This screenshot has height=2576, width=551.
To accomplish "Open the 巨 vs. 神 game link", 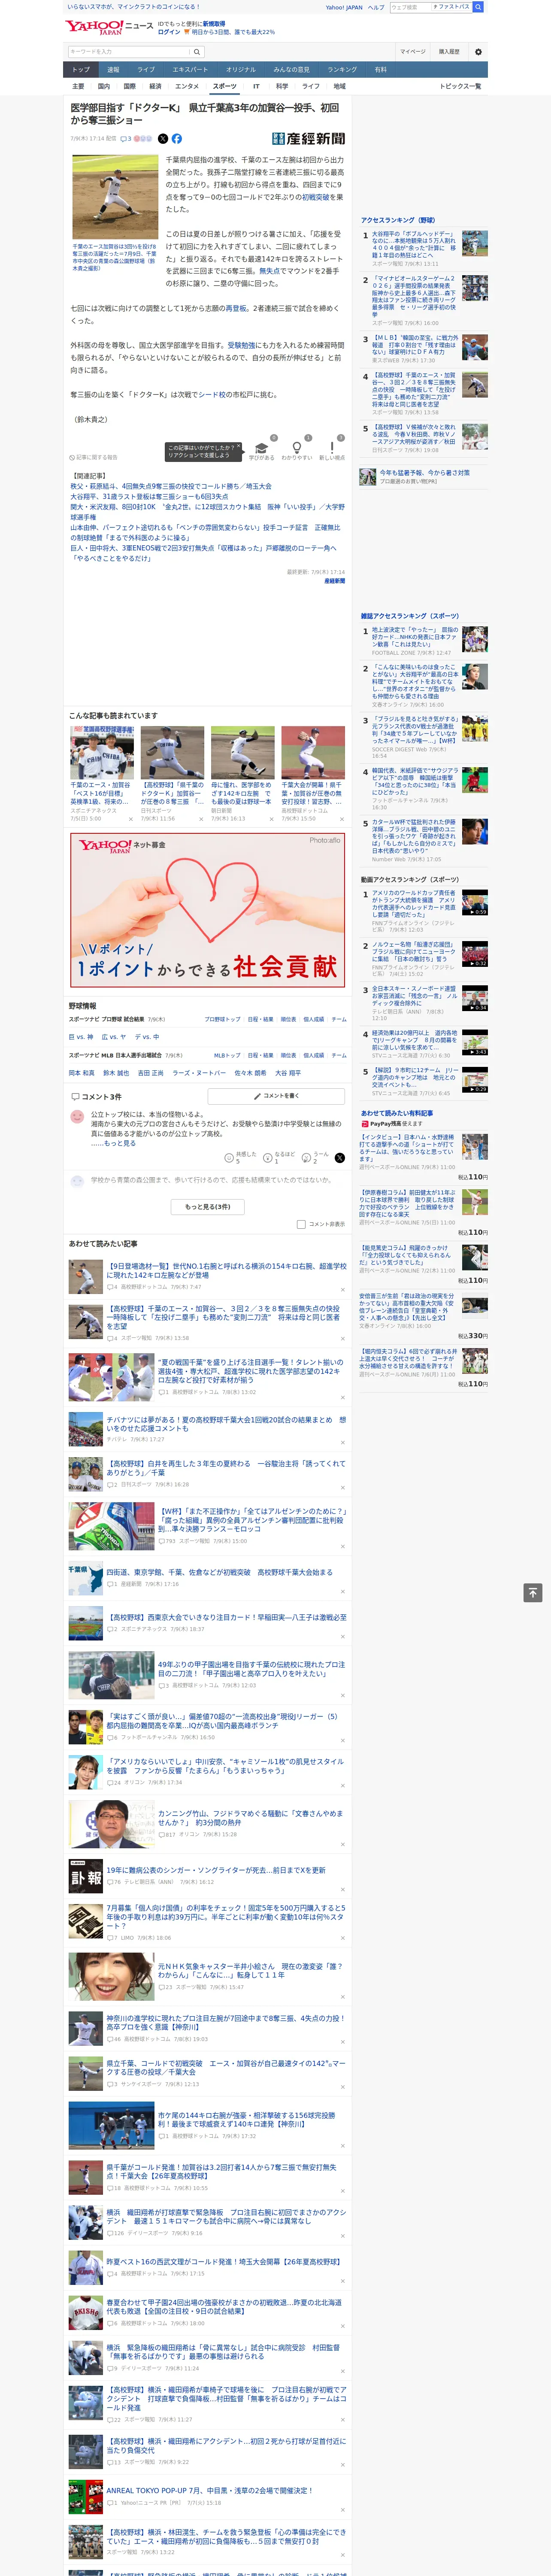I will coord(81,1037).
